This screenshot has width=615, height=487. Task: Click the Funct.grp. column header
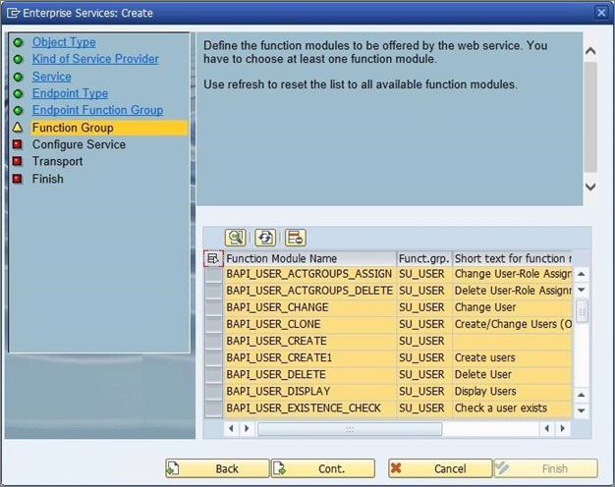tap(424, 258)
